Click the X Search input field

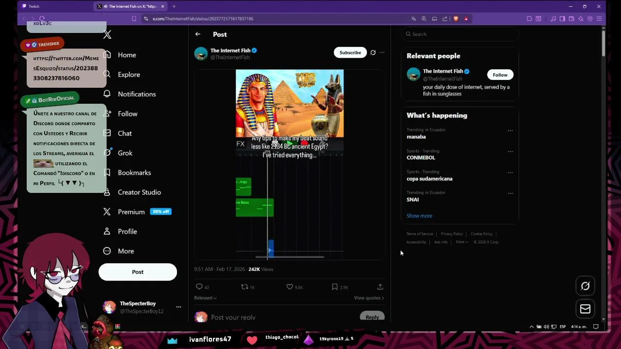[459, 34]
